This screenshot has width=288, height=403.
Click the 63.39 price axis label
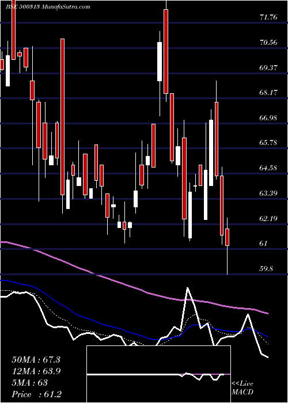[269, 193]
